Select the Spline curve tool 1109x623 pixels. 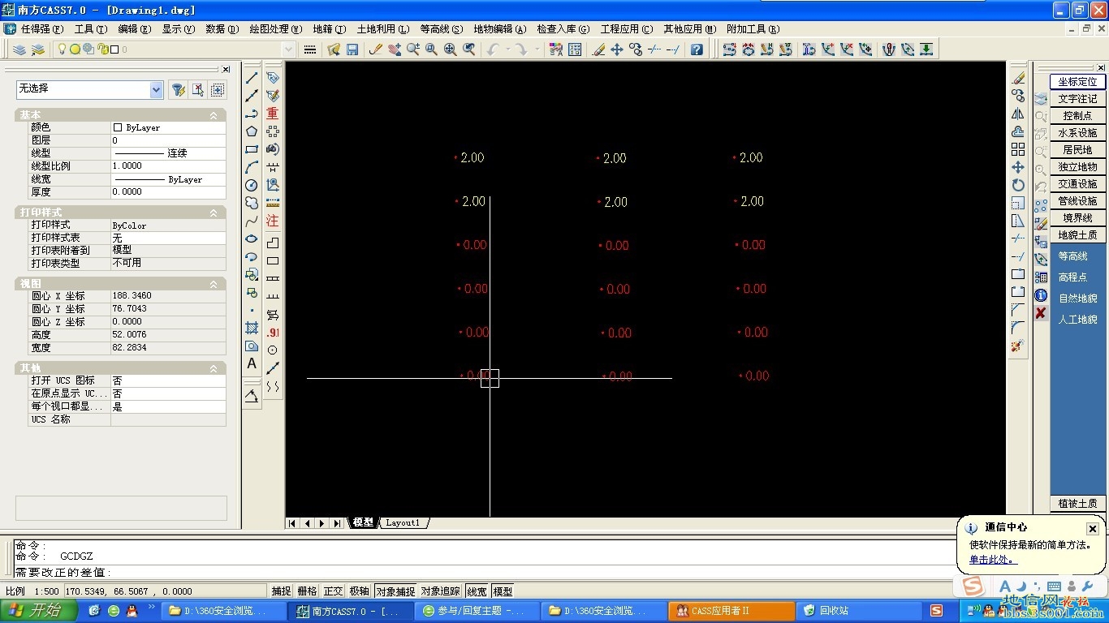pos(252,221)
